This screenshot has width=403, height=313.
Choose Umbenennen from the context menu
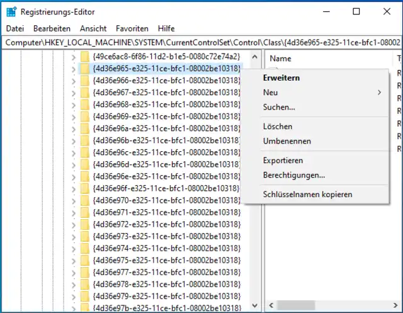[287, 141]
